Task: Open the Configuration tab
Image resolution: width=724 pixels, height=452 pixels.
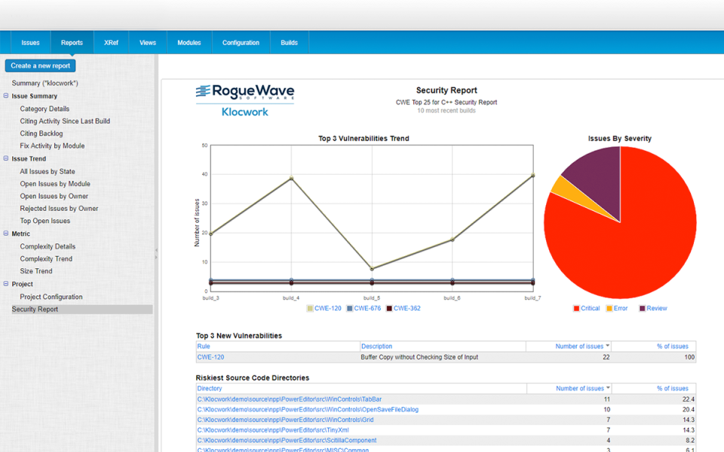Action: 241,42
